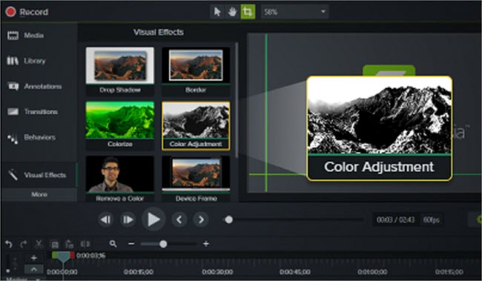Click the Cut scissors icon

click(x=39, y=244)
